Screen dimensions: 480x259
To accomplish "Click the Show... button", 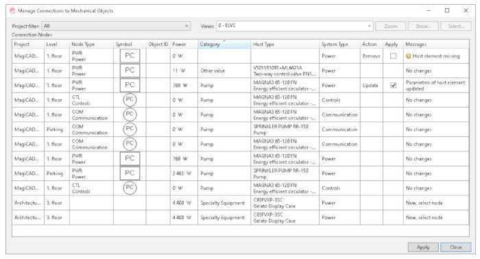I will tap(423, 26).
